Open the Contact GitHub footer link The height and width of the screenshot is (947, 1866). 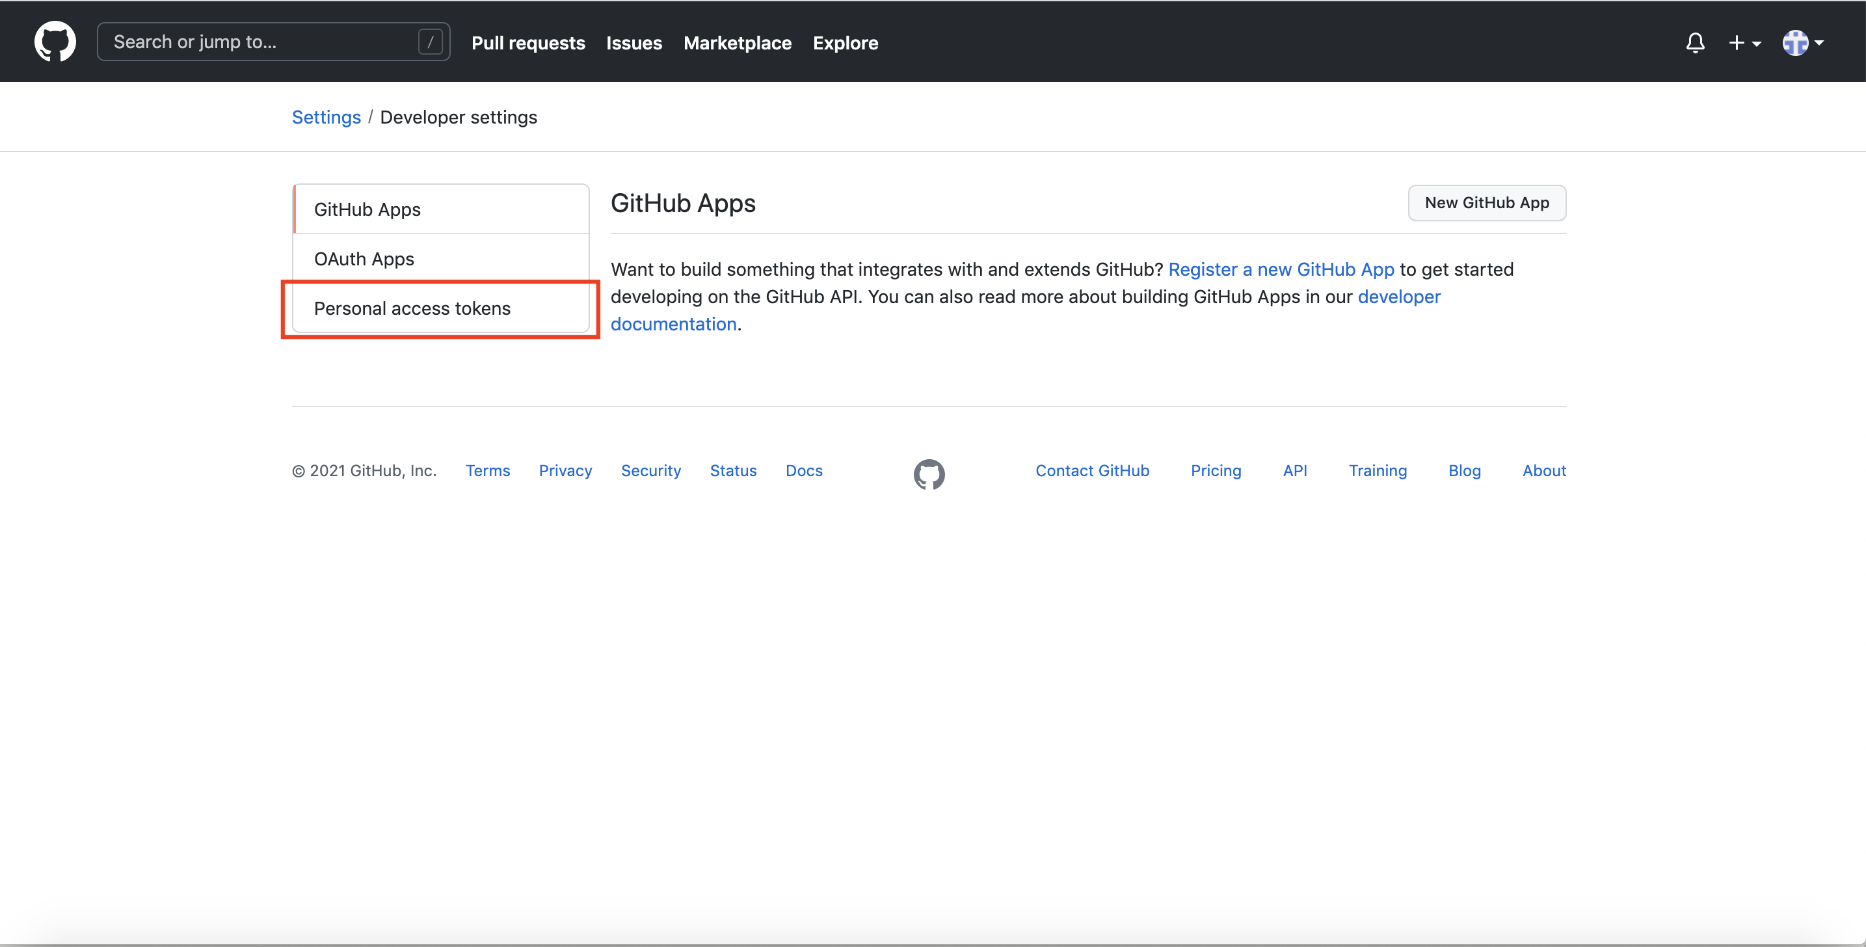pyautogui.click(x=1091, y=471)
